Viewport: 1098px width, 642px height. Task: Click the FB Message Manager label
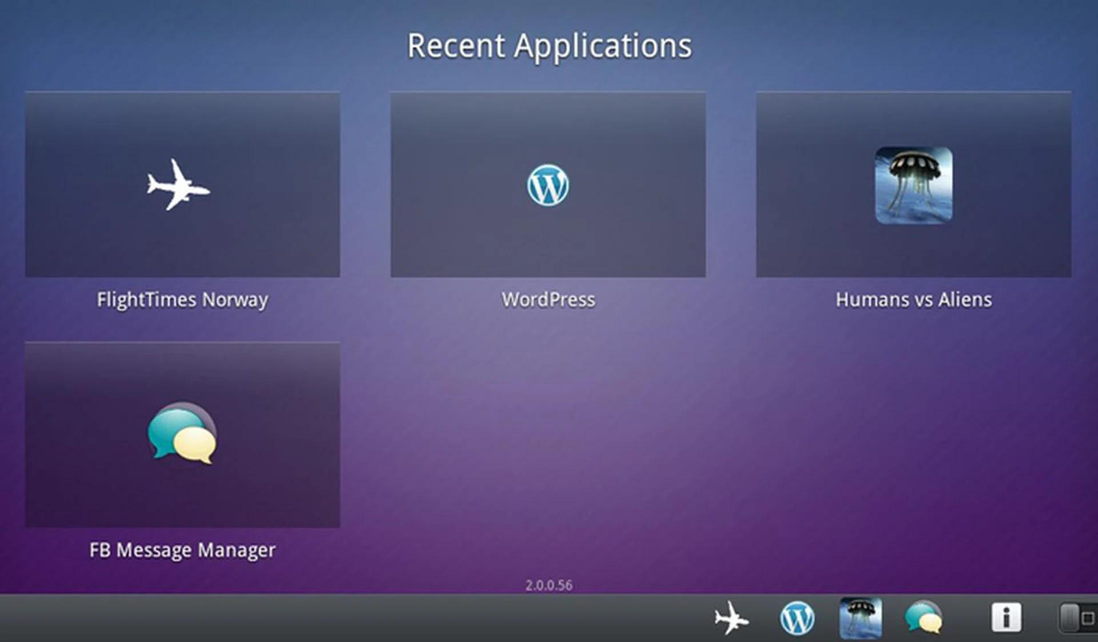click(x=182, y=550)
